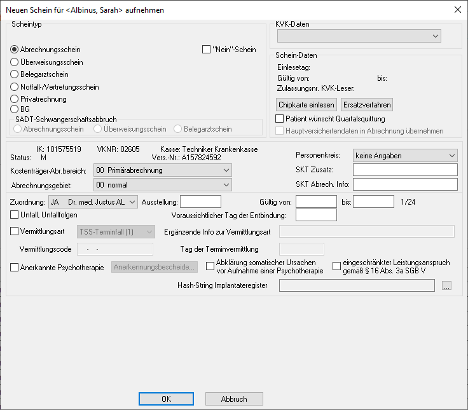Check Patient wünscht Quartalsquittung
The image size is (468, 410).
pos(280,118)
